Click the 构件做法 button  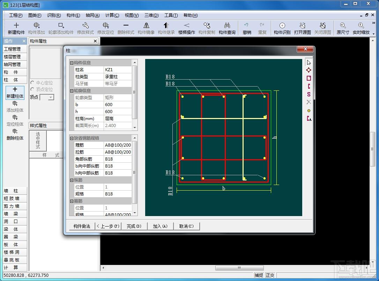point(82,226)
